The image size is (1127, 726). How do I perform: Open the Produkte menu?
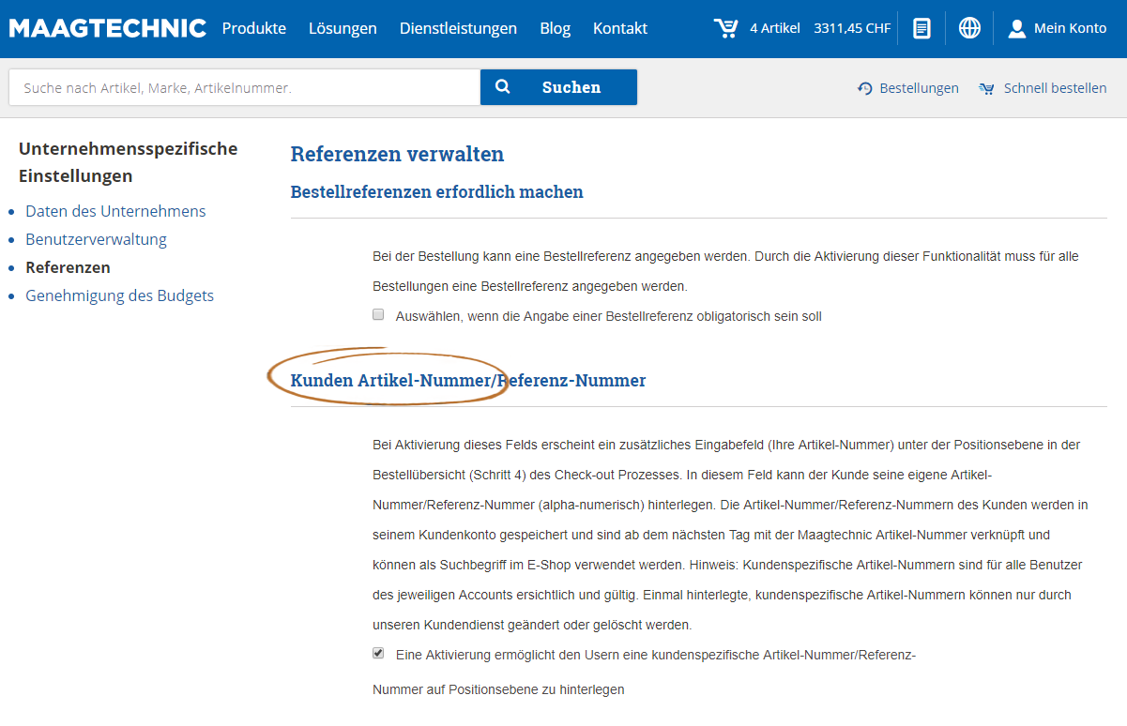tap(254, 28)
